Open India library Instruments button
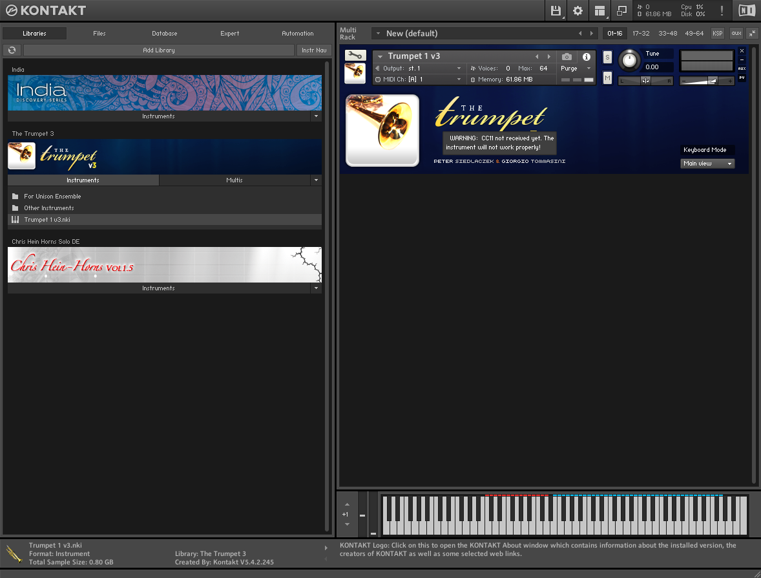This screenshot has width=761, height=578. coord(159,116)
